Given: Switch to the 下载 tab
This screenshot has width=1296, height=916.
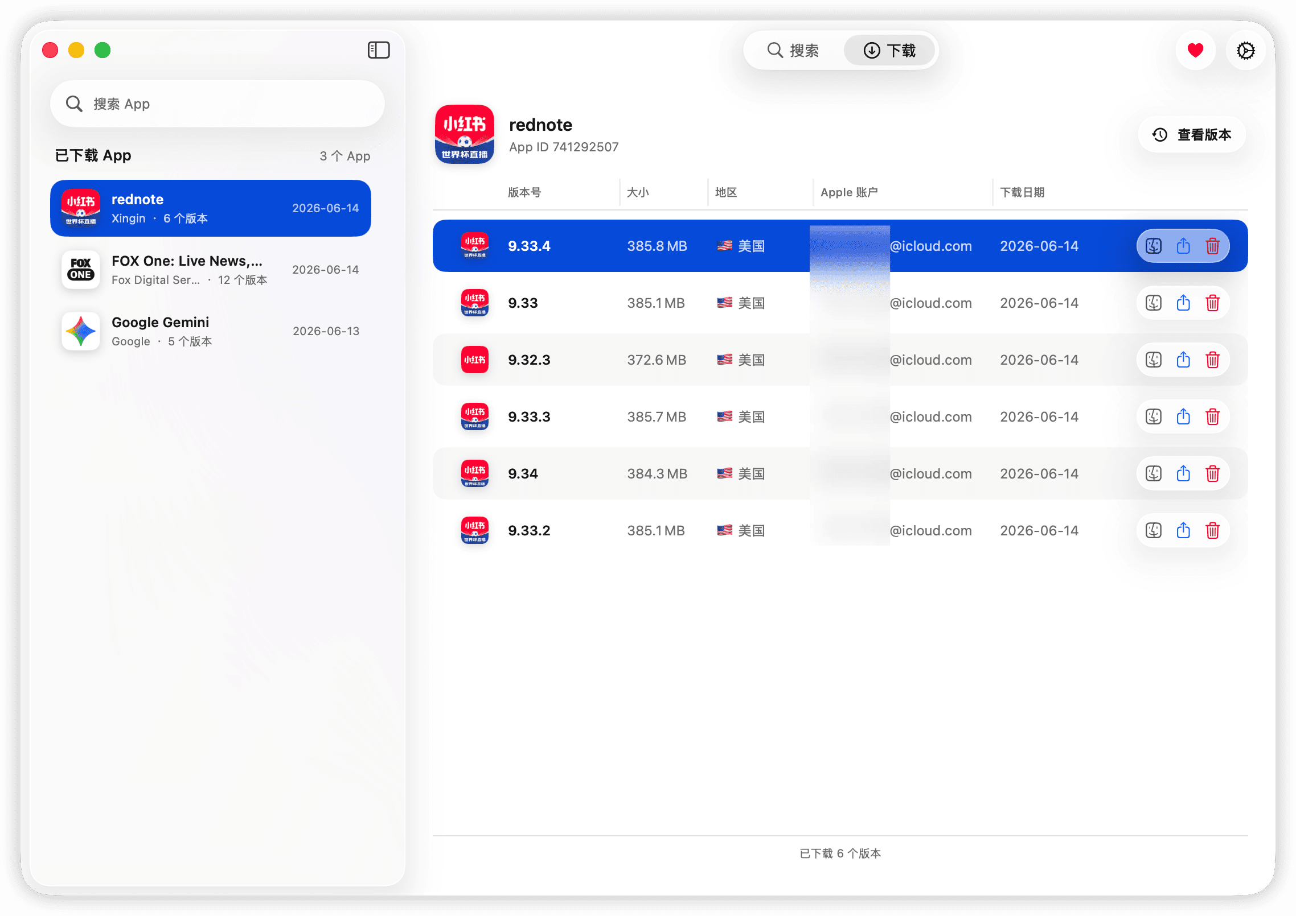Looking at the screenshot, I should [x=889, y=50].
